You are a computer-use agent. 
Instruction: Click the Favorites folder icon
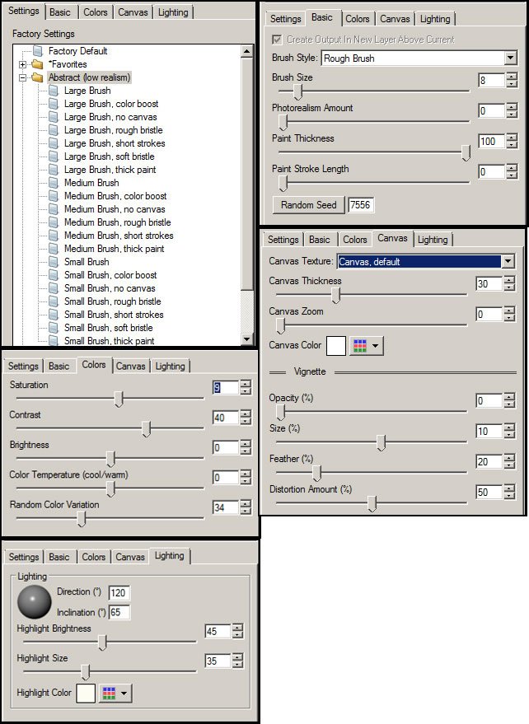pyautogui.click(x=37, y=64)
